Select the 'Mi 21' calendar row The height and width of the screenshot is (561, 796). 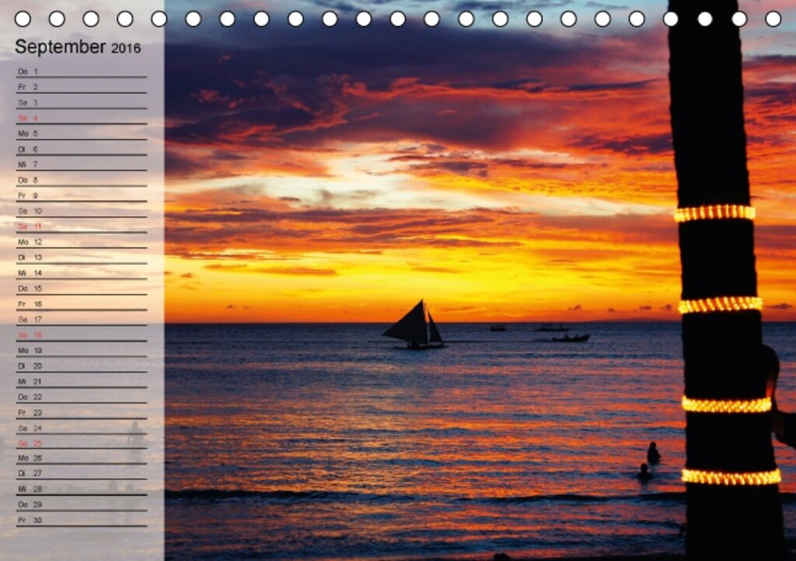[x=81, y=382]
